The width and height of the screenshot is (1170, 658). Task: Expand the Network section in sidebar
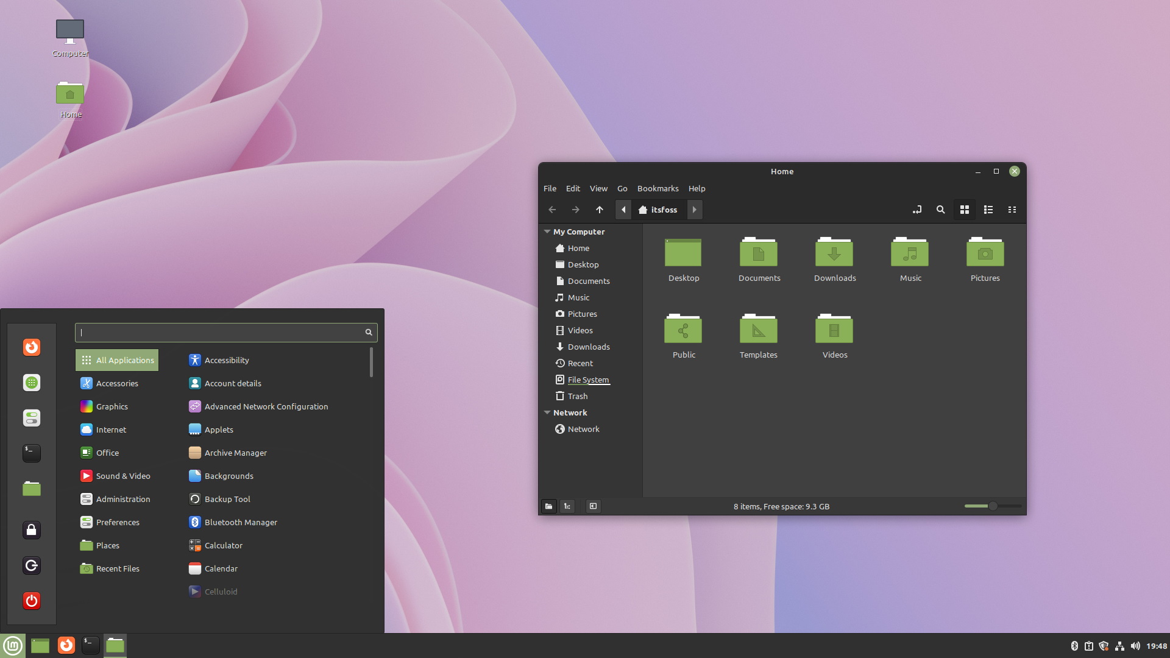pos(547,412)
